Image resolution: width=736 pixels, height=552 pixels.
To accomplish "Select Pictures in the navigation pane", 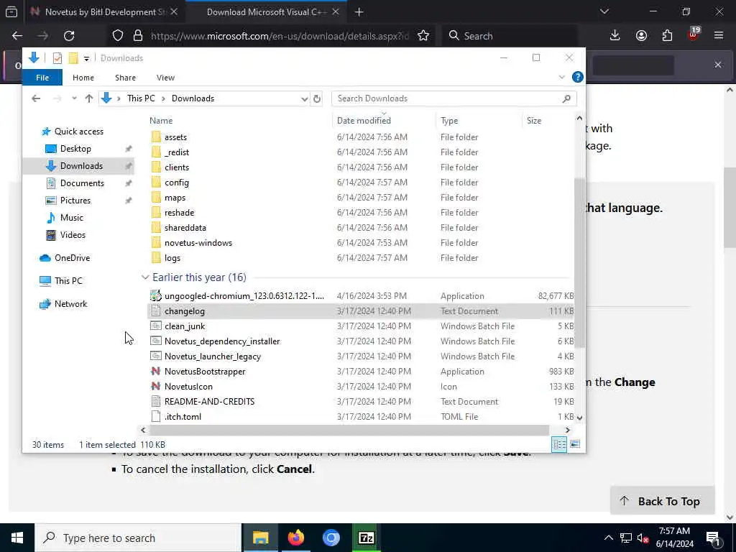I will click(x=75, y=201).
